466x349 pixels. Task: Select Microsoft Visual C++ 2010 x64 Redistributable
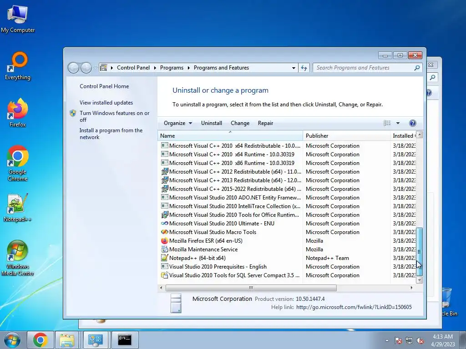pos(288,146)
